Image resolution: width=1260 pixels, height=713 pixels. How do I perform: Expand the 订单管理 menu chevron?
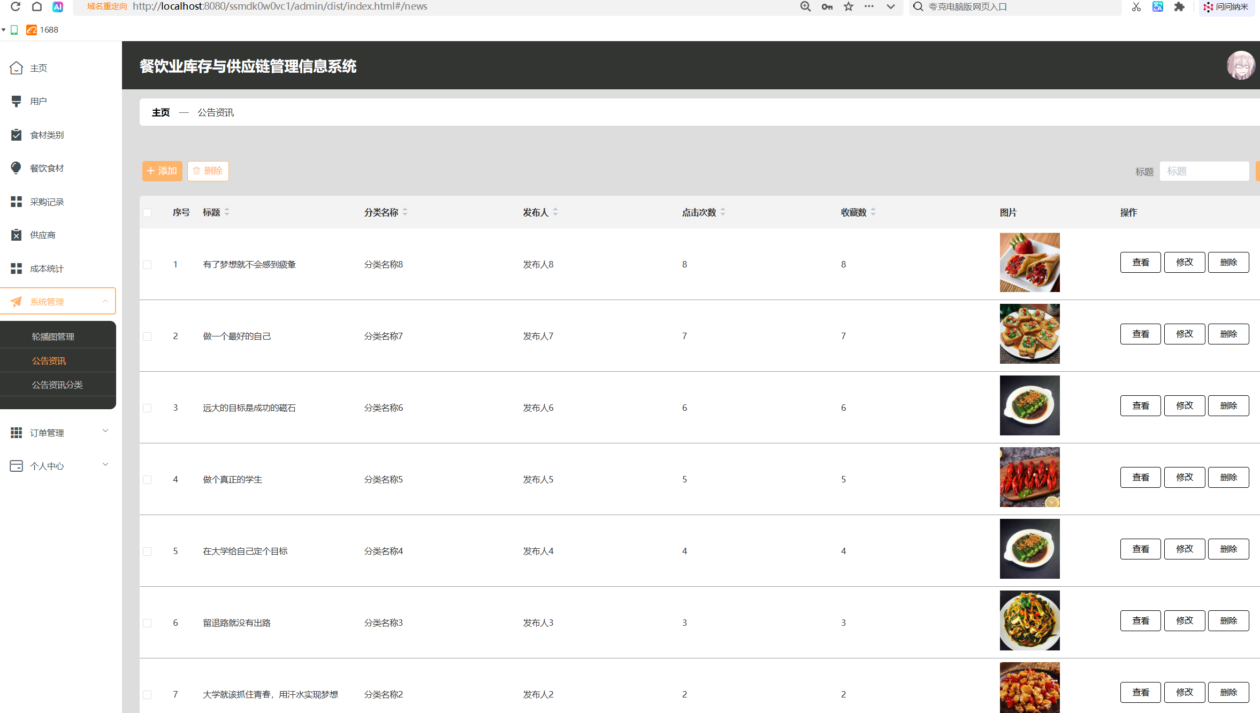click(105, 431)
